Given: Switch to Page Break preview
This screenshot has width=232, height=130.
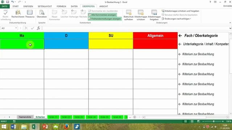Looking at the screenshot, I should coord(198,121).
